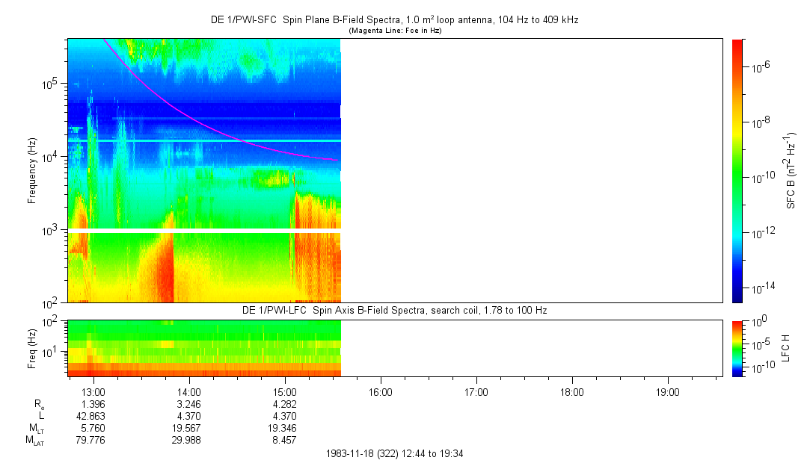Click the MLAT row label

[34, 440]
